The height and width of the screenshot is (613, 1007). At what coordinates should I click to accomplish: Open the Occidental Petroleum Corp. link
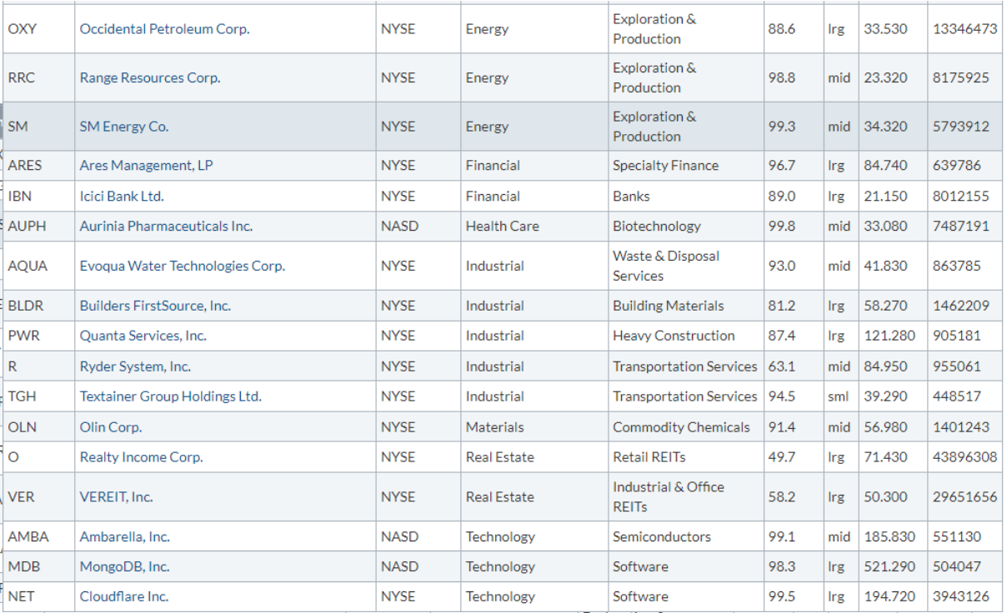tap(164, 29)
